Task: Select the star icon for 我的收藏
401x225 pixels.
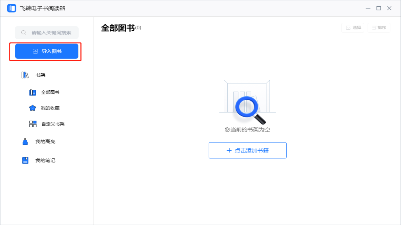Action: (32, 107)
